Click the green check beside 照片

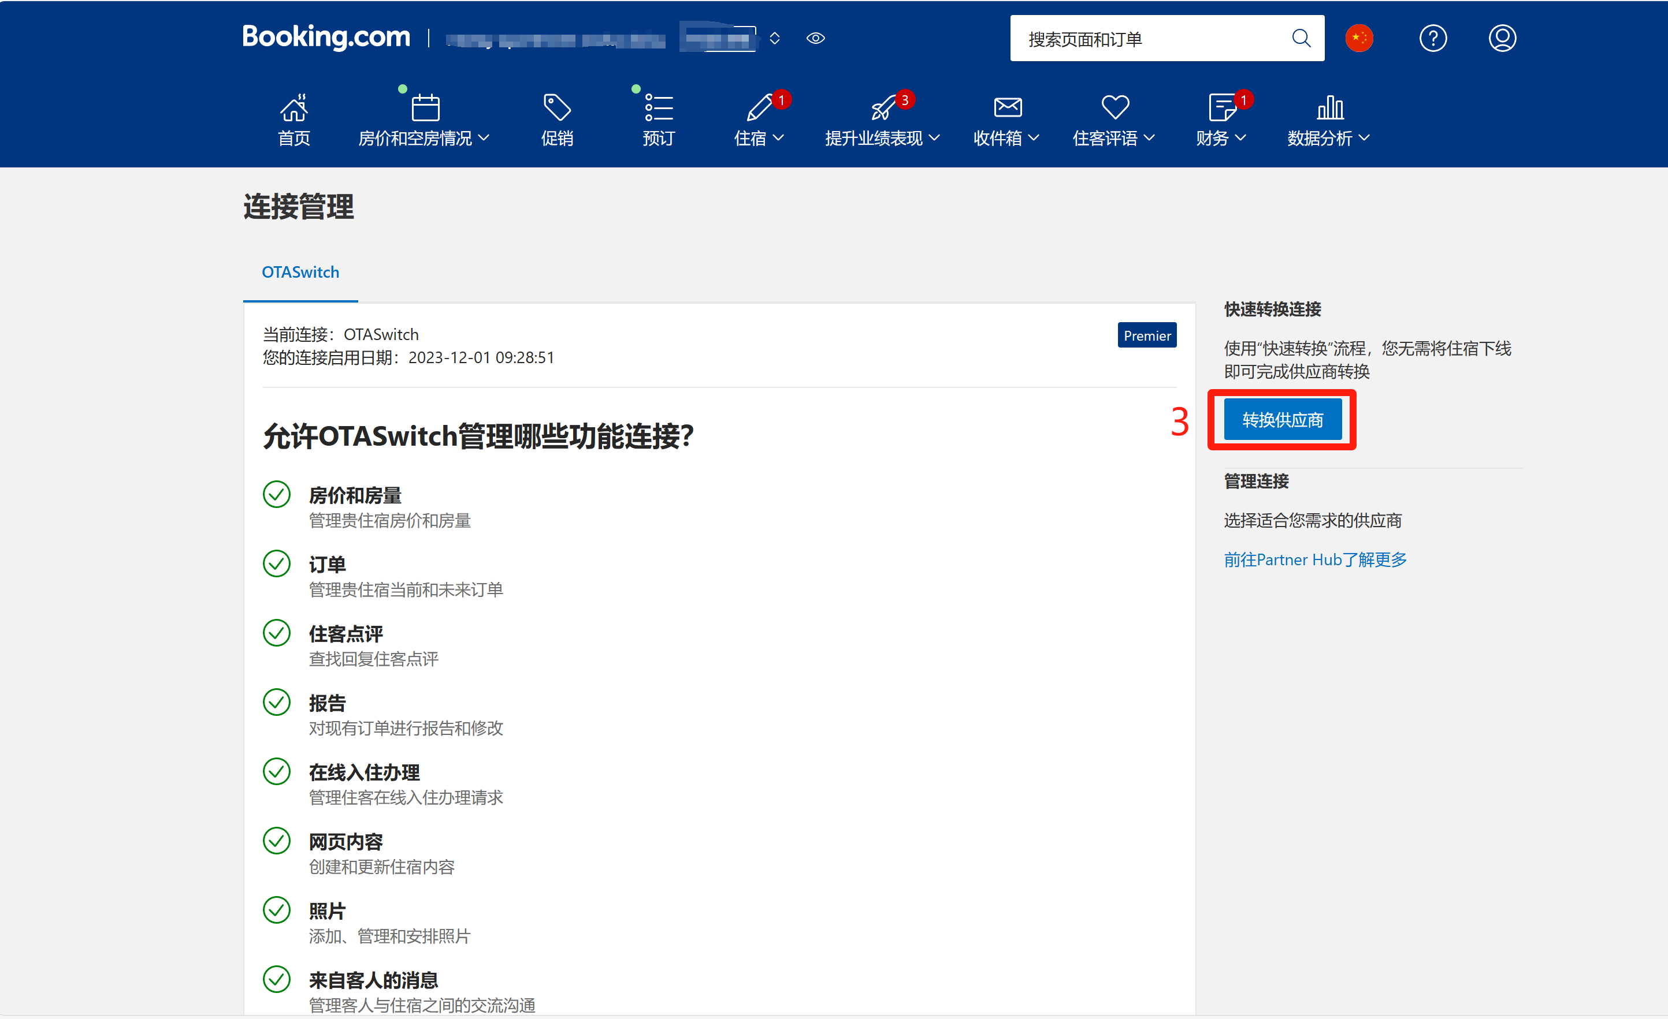pyautogui.click(x=276, y=909)
